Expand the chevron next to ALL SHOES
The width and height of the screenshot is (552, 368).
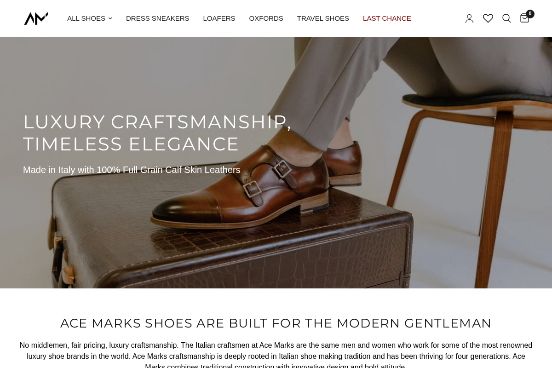(110, 18)
